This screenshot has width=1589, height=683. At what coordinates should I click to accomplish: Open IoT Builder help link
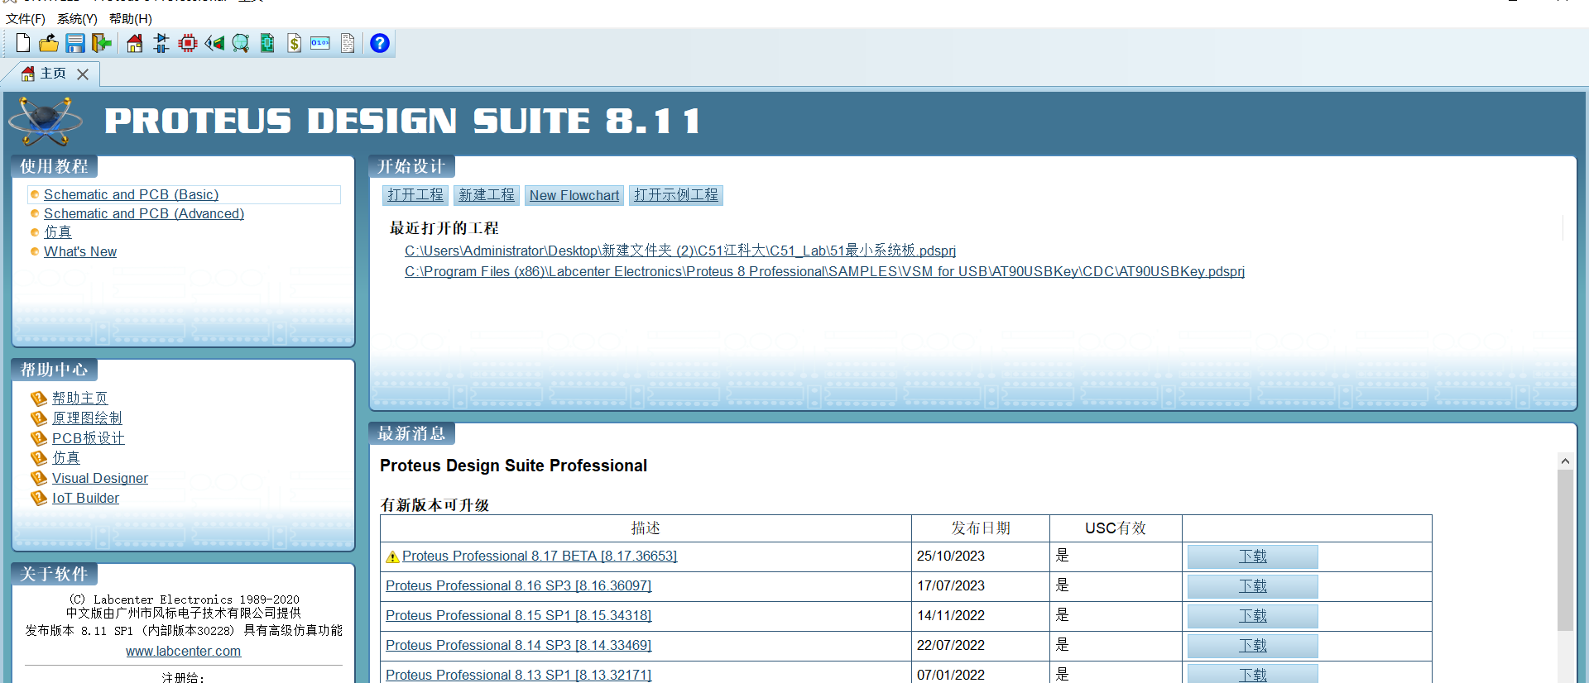[x=85, y=498]
